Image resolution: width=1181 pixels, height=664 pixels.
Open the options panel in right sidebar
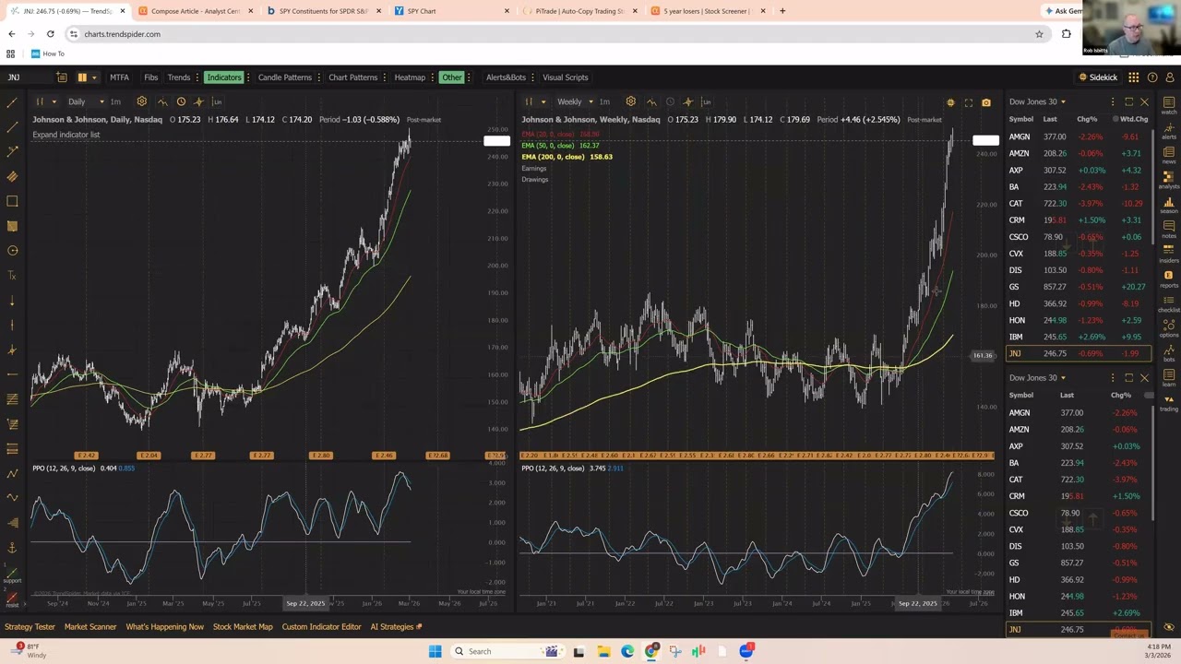(x=1168, y=329)
